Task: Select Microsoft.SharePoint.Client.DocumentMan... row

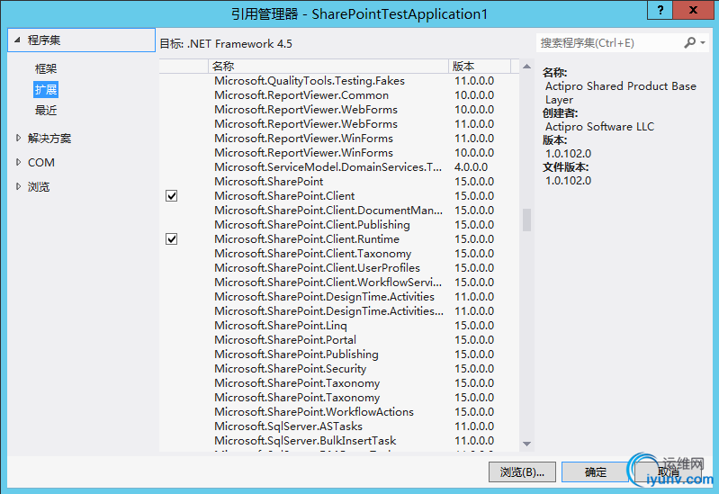Action: pos(339,210)
